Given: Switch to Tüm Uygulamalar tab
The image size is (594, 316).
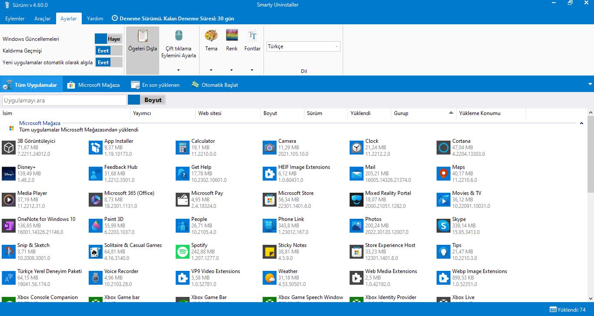Looking at the screenshot, I should click(x=31, y=85).
